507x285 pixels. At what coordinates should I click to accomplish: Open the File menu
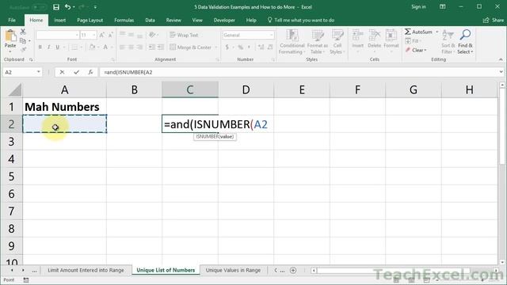click(x=12, y=20)
